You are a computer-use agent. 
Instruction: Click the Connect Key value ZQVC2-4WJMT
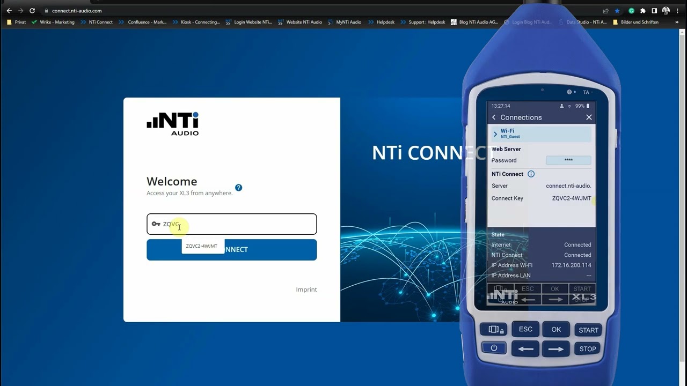(572, 198)
